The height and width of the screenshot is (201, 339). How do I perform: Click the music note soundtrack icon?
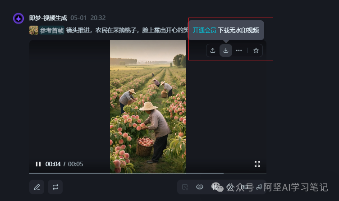click(x=259, y=187)
